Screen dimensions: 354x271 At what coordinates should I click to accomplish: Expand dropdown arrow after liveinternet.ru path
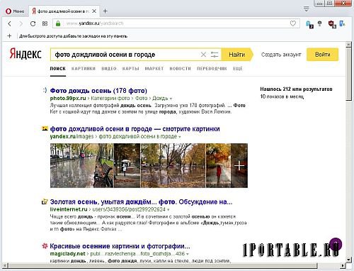point(169,210)
